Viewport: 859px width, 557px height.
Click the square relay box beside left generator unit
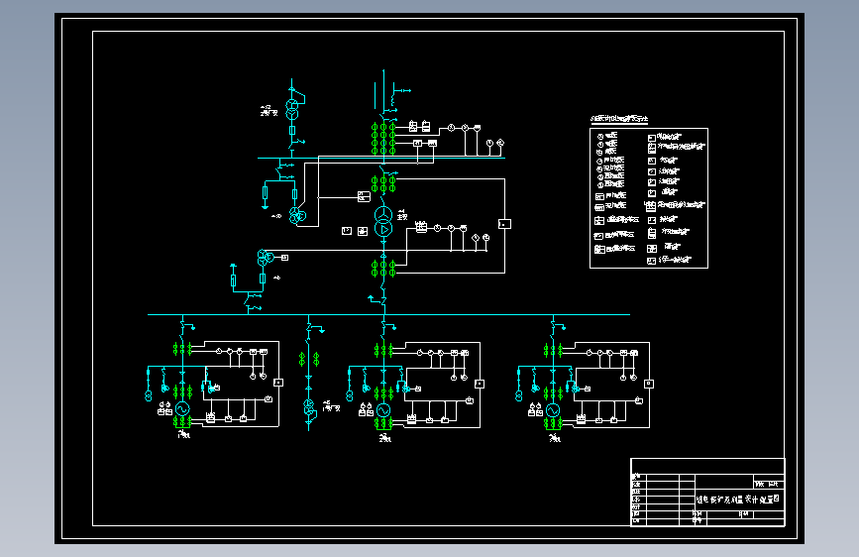[x=278, y=383]
